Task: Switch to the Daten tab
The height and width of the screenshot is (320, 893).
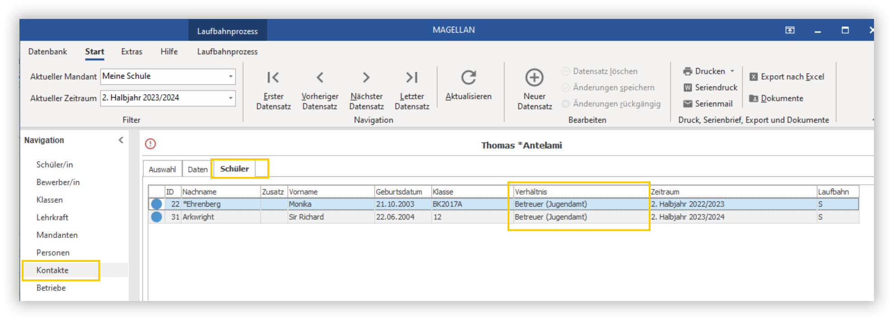Action: [x=198, y=169]
